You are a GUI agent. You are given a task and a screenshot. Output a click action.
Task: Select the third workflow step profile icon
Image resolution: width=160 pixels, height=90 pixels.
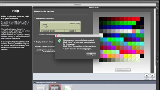(x=68, y=87)
